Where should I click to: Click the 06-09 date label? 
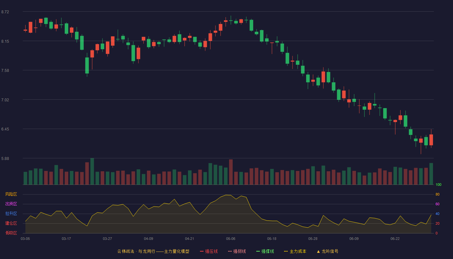coord(354,239)
